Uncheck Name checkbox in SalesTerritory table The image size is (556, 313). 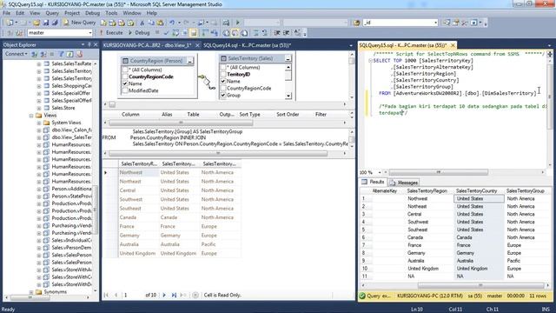[x=223, y=81]
